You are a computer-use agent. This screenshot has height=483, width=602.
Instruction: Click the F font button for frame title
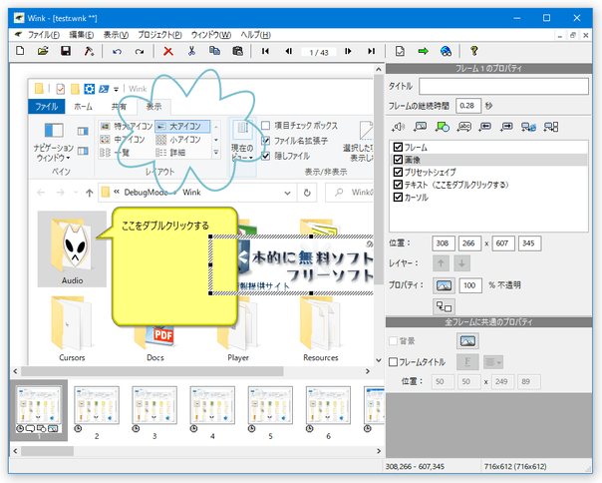[467, 362]
